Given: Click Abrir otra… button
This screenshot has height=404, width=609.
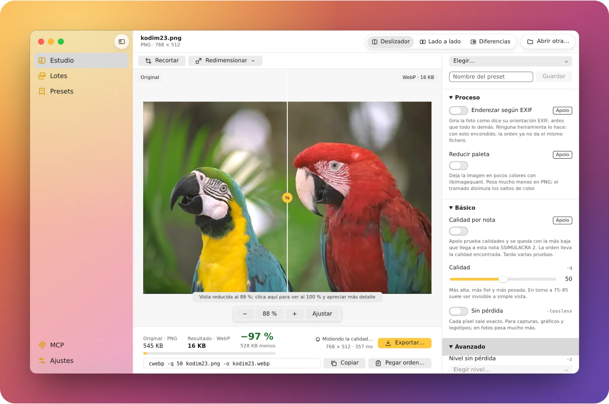Looking at the screenshot, I should pos(548,41).
